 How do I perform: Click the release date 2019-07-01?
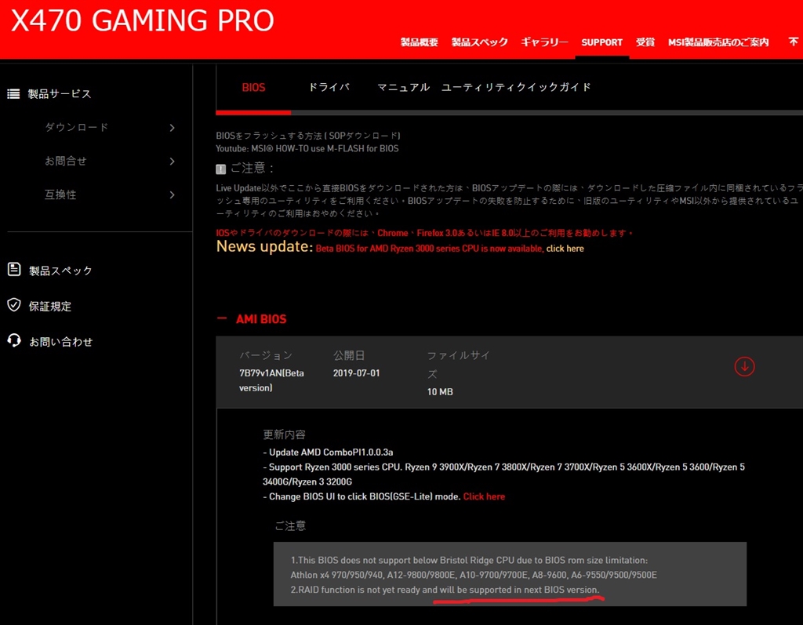[357, 373]
